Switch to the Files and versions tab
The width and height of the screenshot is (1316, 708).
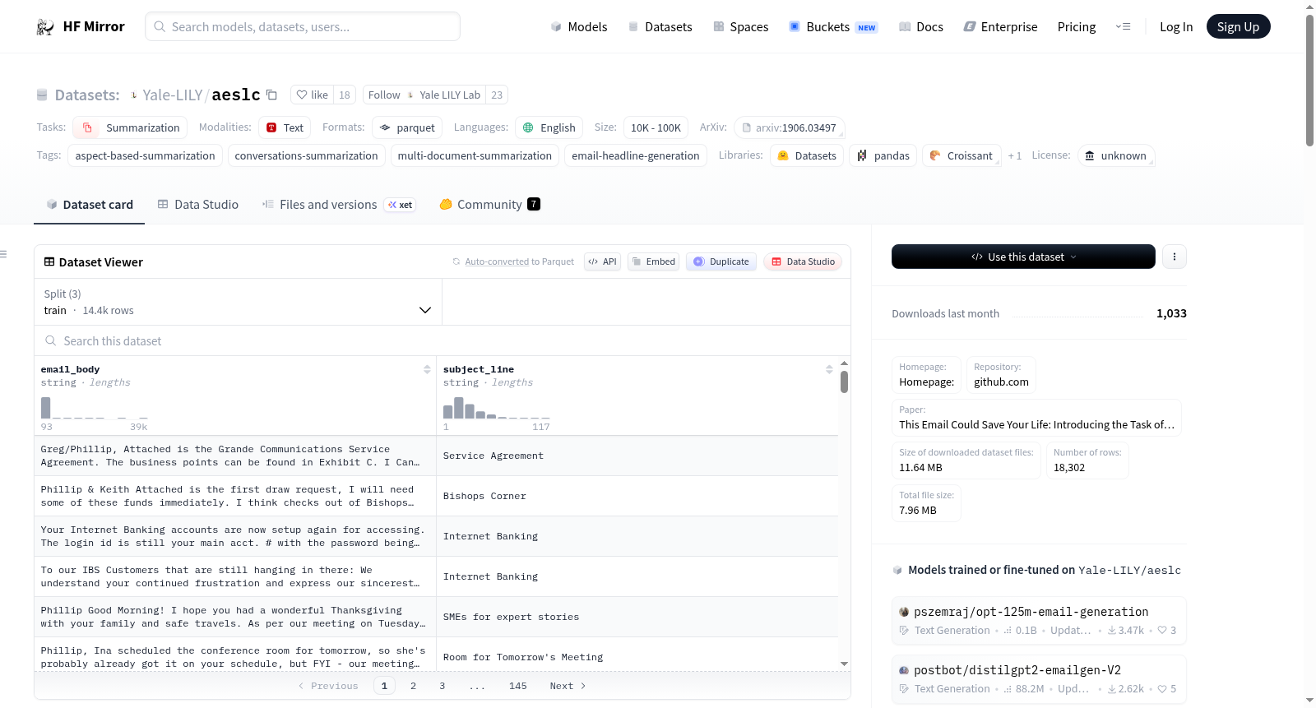tap(327, 204)
